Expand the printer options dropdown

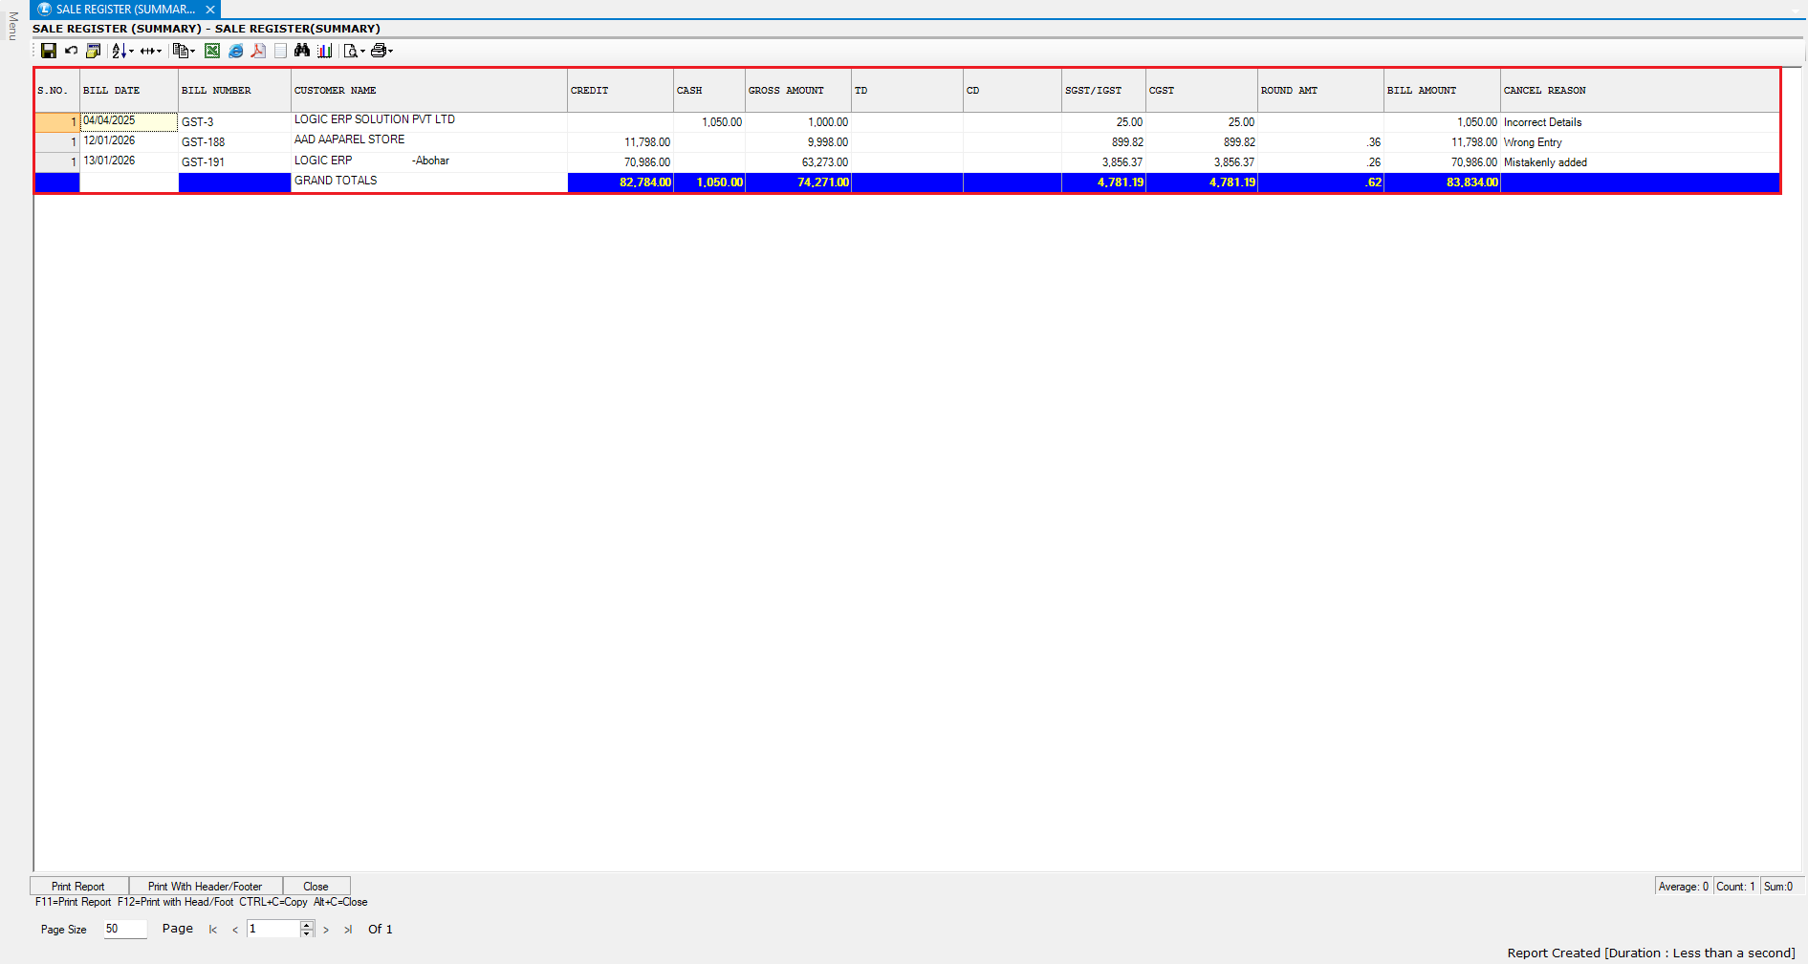tap(390, 52)
